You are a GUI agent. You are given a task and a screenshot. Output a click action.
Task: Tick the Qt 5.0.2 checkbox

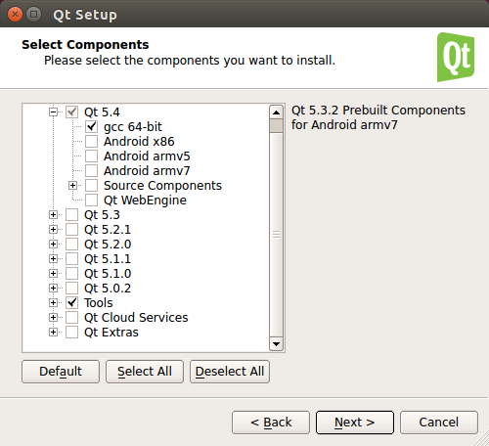[71, 289]
